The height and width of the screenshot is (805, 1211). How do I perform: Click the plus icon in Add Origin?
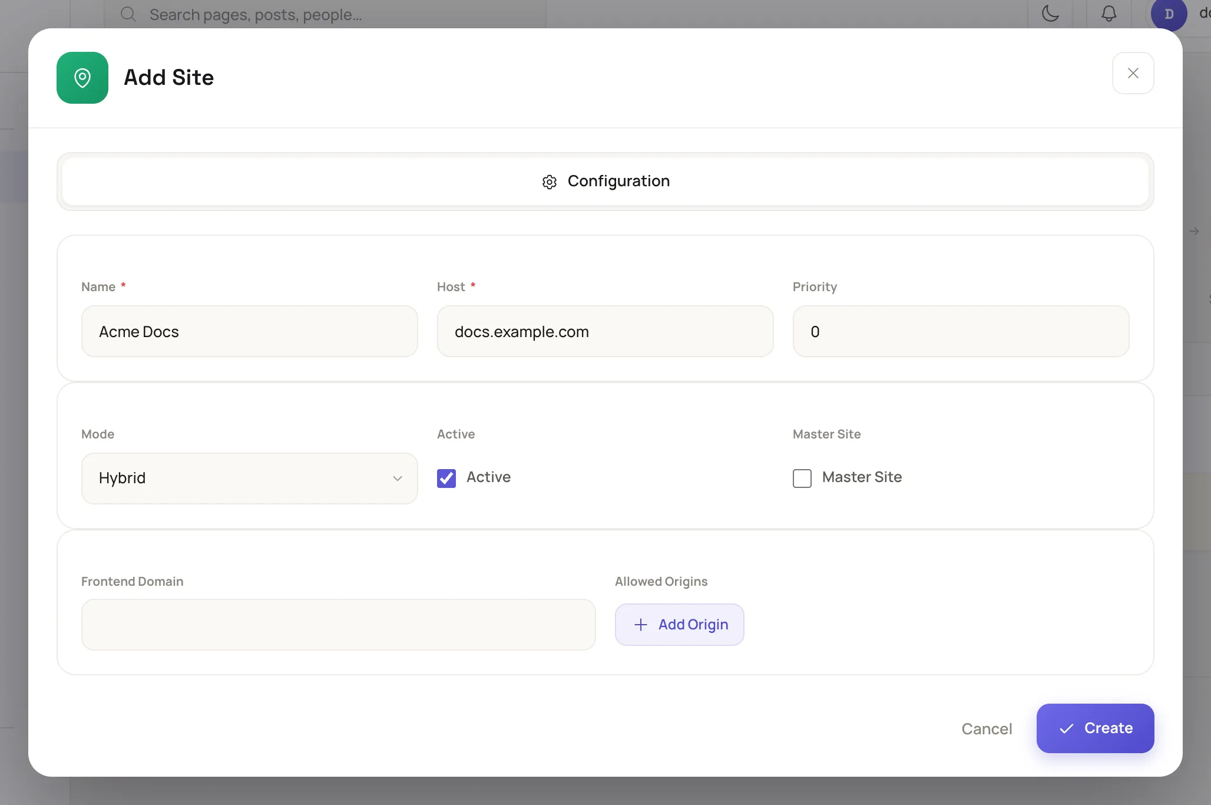tap(641, 625)
